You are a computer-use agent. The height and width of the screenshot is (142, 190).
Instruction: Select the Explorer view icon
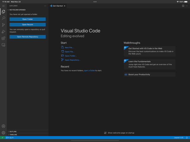click(x=3, y=11)
